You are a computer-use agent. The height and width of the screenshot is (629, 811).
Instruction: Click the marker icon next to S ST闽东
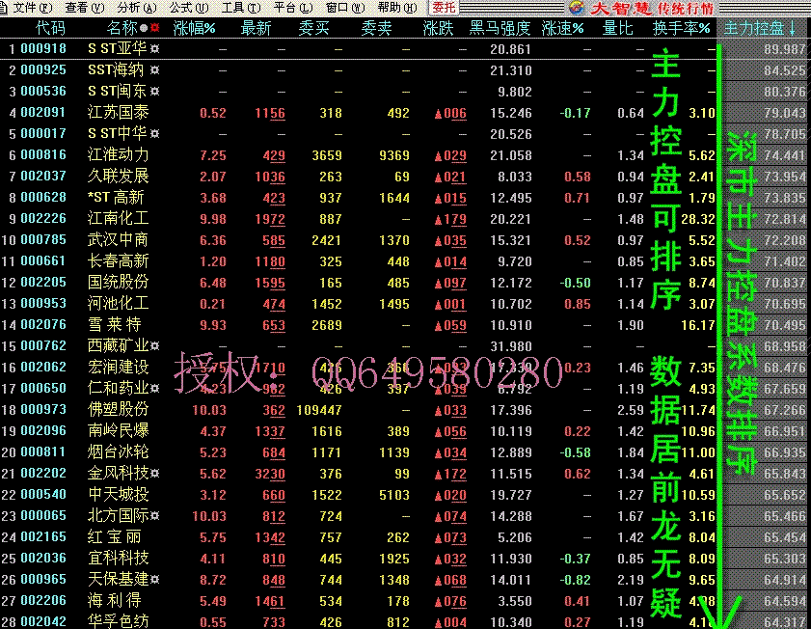point(154,92)
